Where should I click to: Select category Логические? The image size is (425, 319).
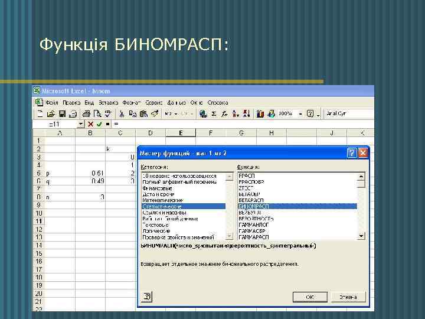pyautogui.click(x=183, y=231)
